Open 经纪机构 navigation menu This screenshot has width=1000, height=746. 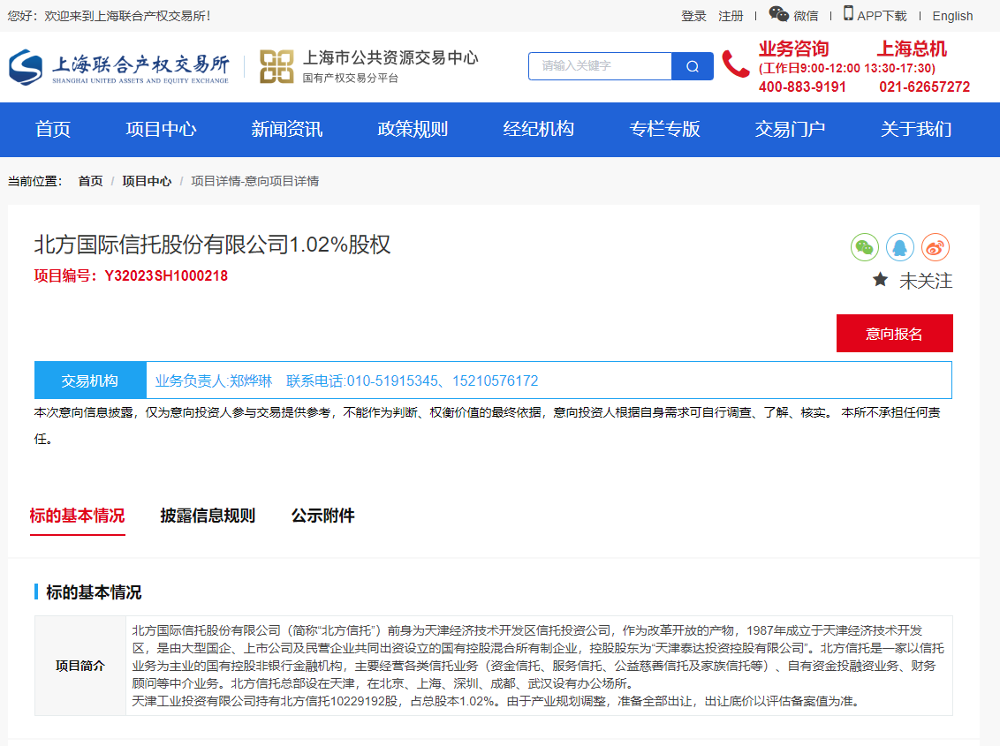click(x=538, y=130)
